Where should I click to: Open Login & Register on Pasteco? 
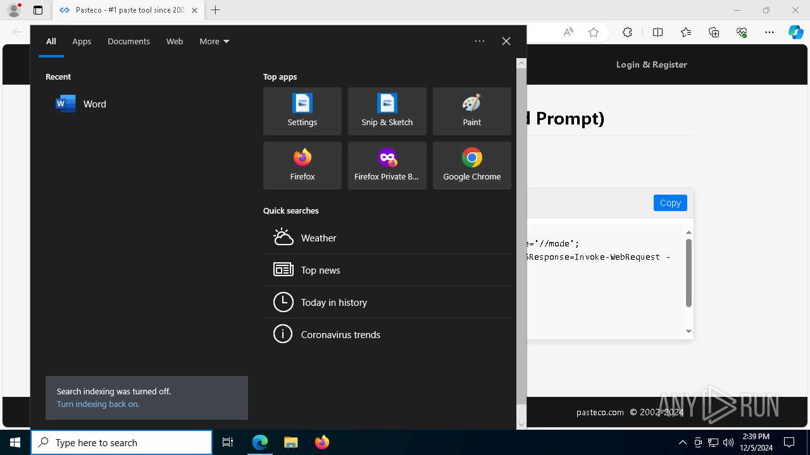[x=652, y=64]
